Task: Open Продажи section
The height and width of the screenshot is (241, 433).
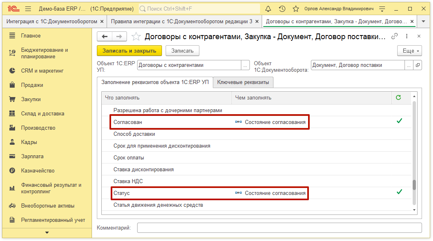Action: tap(32, 85)
